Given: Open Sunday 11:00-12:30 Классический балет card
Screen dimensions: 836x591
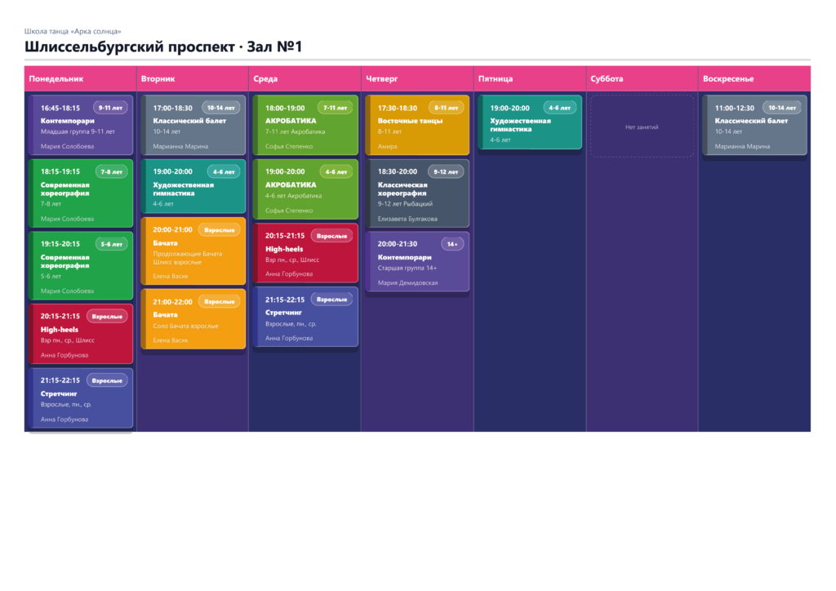Looking at the screenshot, I should coord(755,125).
